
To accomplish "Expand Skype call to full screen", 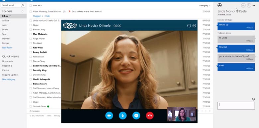I will (x=194, y=26).
